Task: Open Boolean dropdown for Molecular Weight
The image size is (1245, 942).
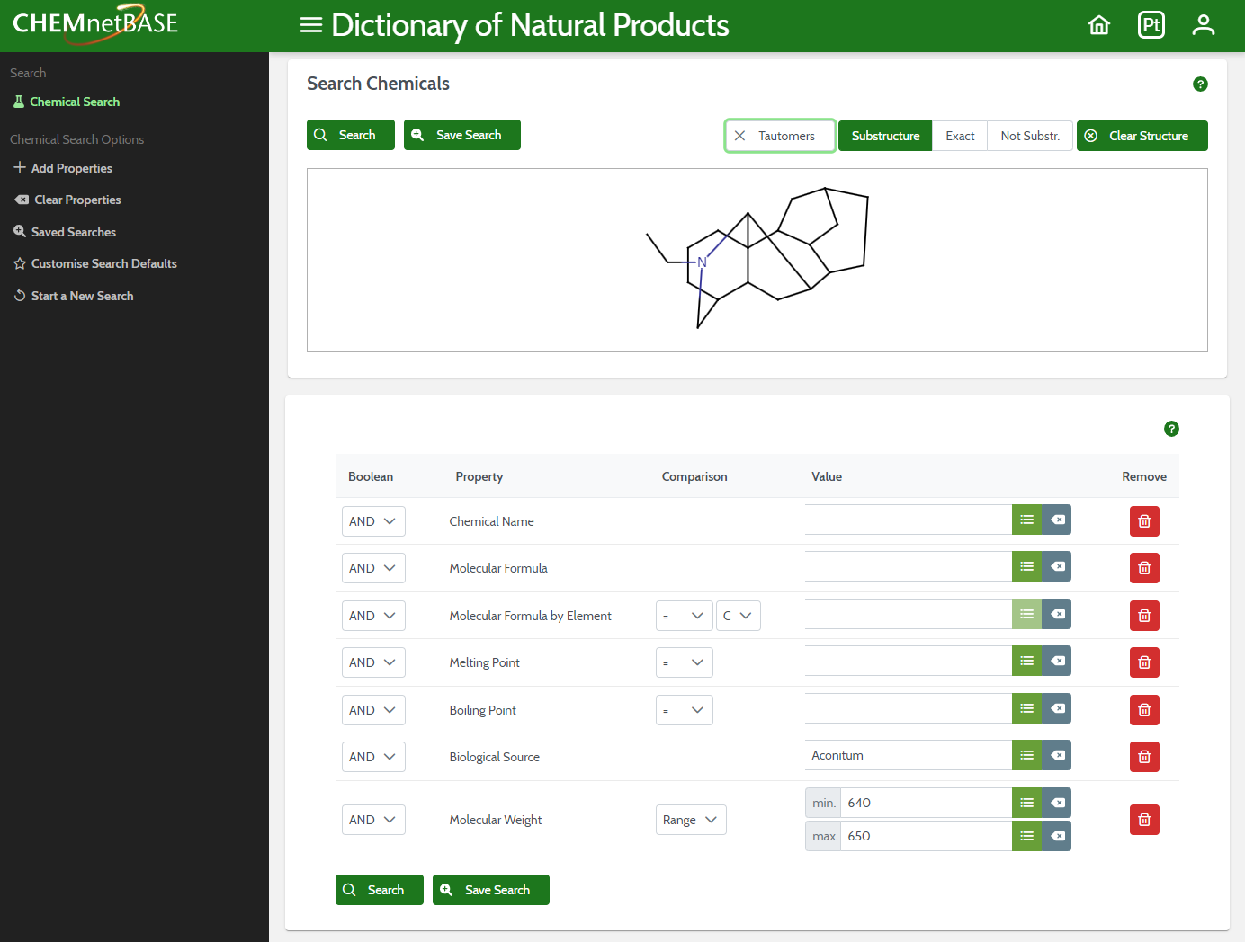Action: (373, 820)
